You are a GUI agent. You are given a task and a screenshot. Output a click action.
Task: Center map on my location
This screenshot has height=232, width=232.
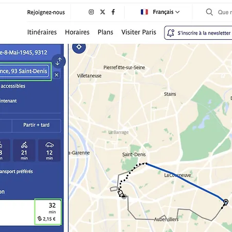79,47
